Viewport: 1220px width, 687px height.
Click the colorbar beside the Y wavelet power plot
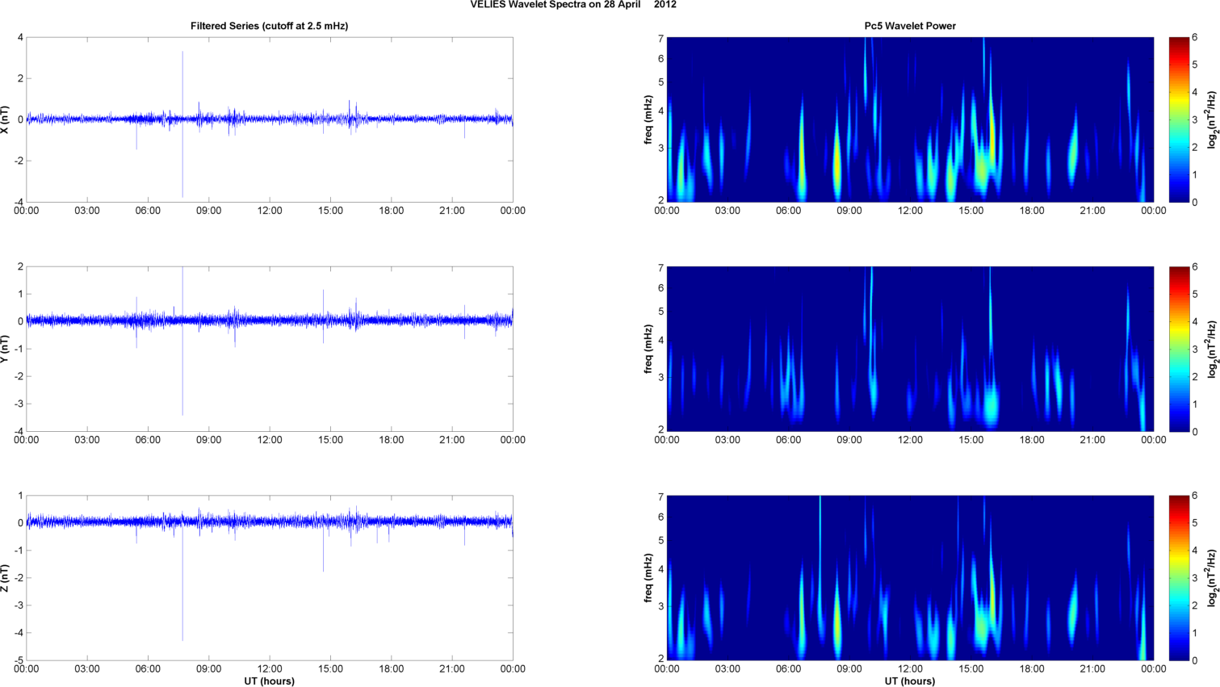coord(1179,349)
